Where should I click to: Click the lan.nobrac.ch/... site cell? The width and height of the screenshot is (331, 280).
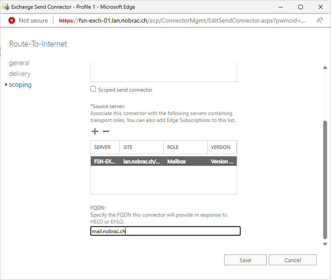142,161
